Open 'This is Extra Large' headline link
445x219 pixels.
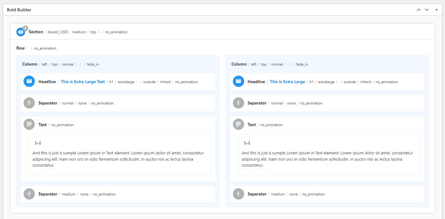coord(287,82)
